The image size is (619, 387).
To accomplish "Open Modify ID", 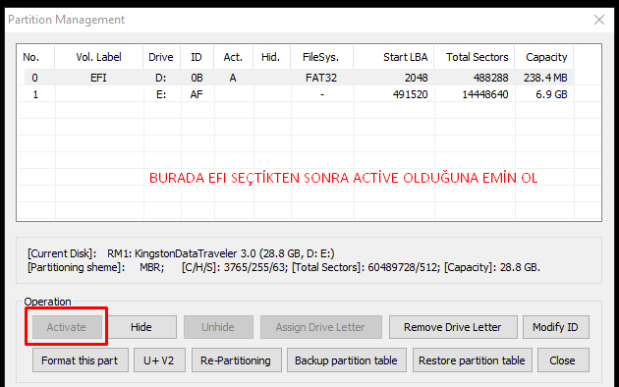I will [x=556, y=327].
